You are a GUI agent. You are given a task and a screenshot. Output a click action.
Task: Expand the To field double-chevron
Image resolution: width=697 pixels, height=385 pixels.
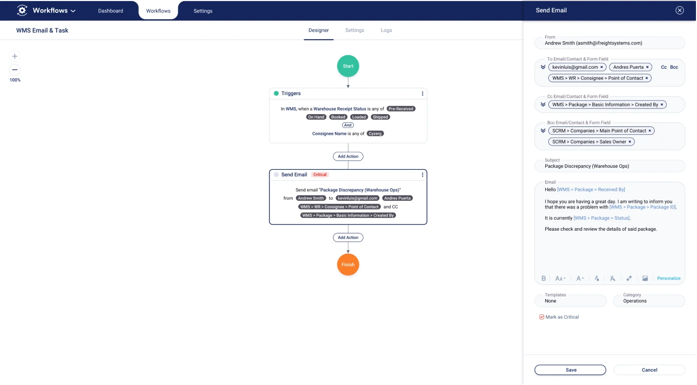(543, 67)
